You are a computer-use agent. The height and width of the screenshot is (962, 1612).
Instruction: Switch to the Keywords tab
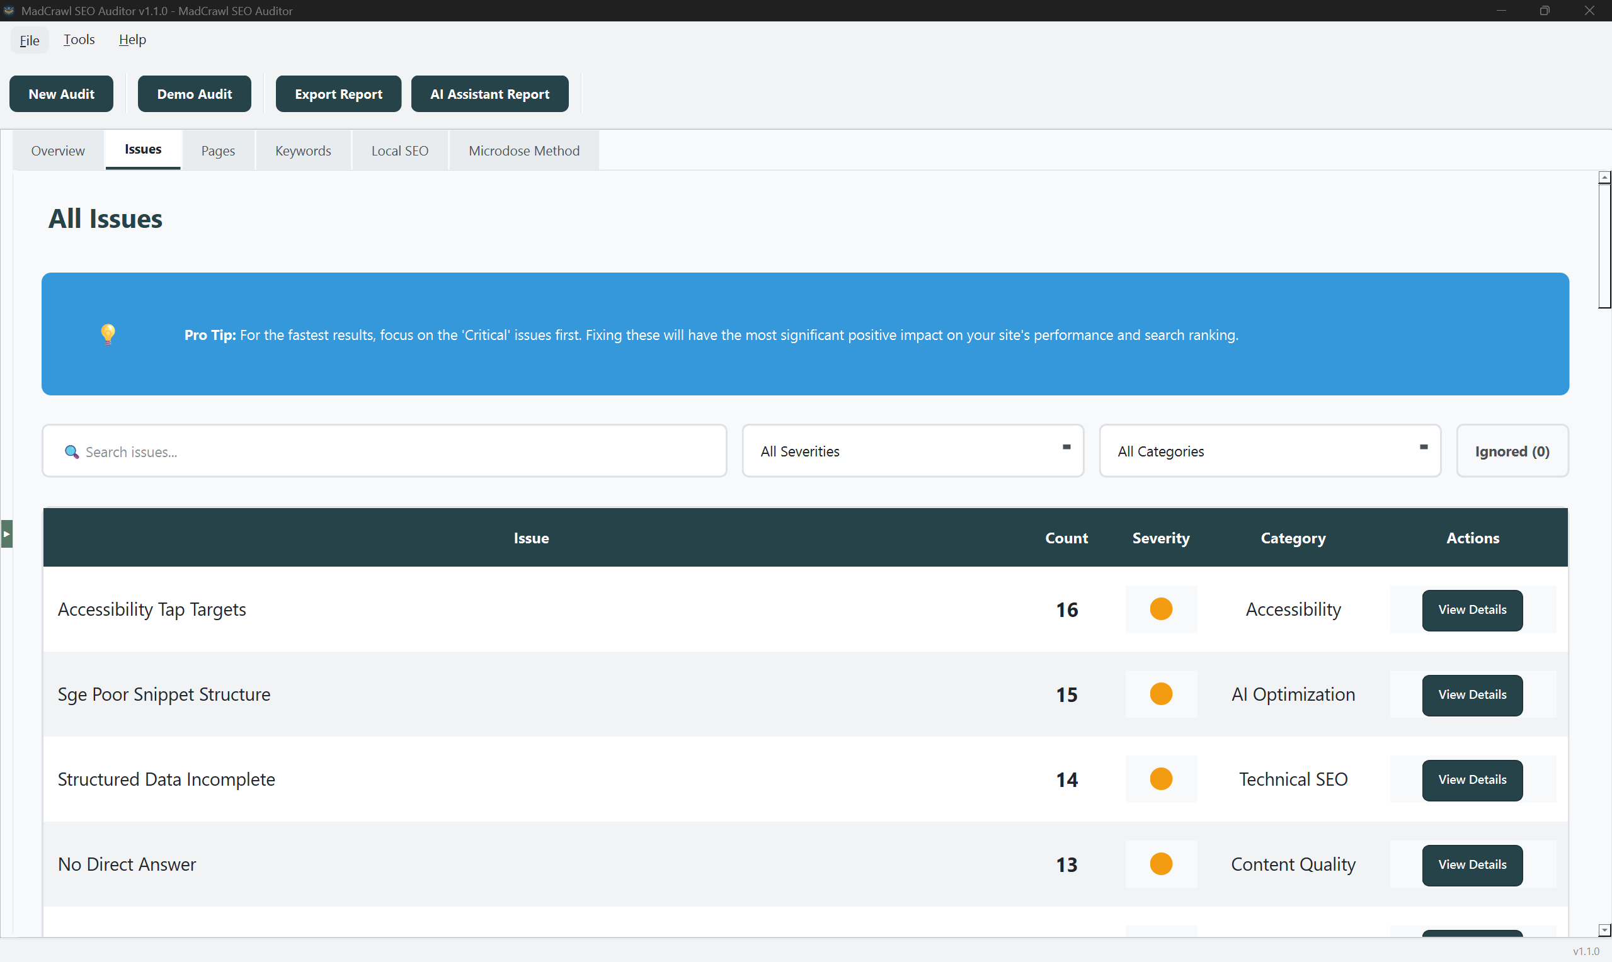(x=303, y=150)
